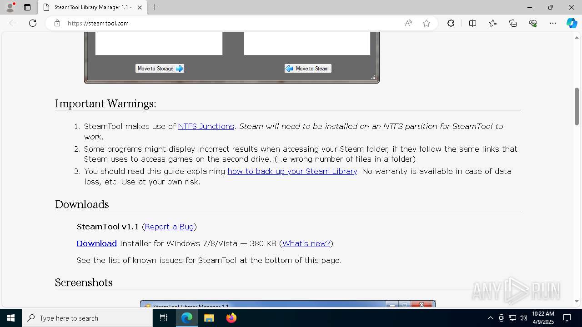
Task: Click the Screenshots heading
Action: [x=84, y=282]
